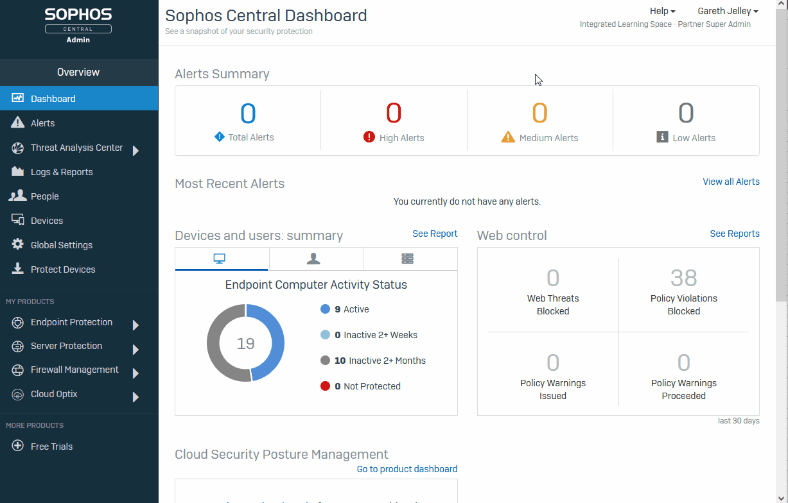Select the computer tab in devices summary
Viewport: 788px width, 503px height.
point(222,259)
